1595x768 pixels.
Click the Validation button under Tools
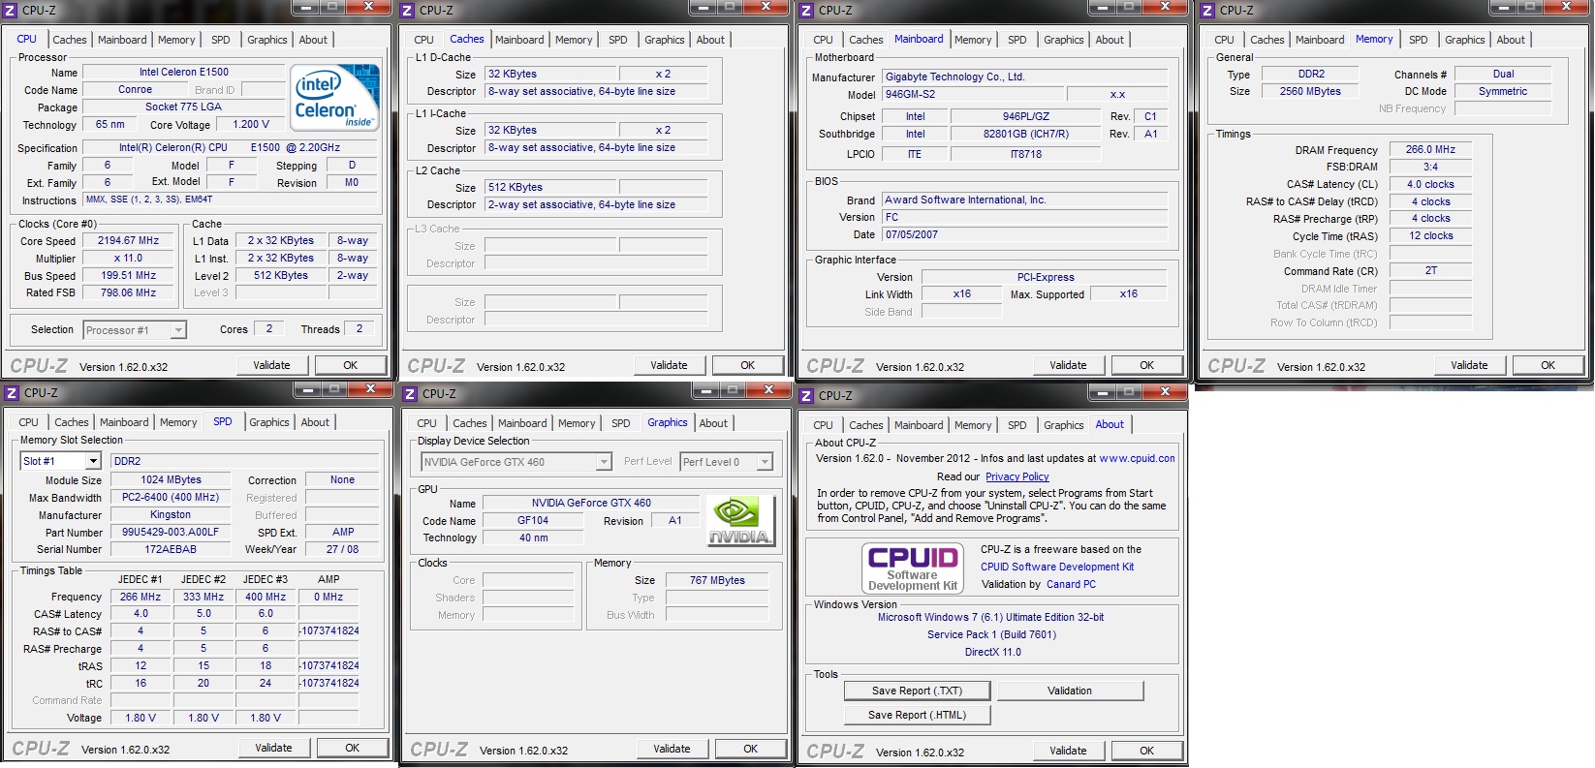tap(1070, 691)
